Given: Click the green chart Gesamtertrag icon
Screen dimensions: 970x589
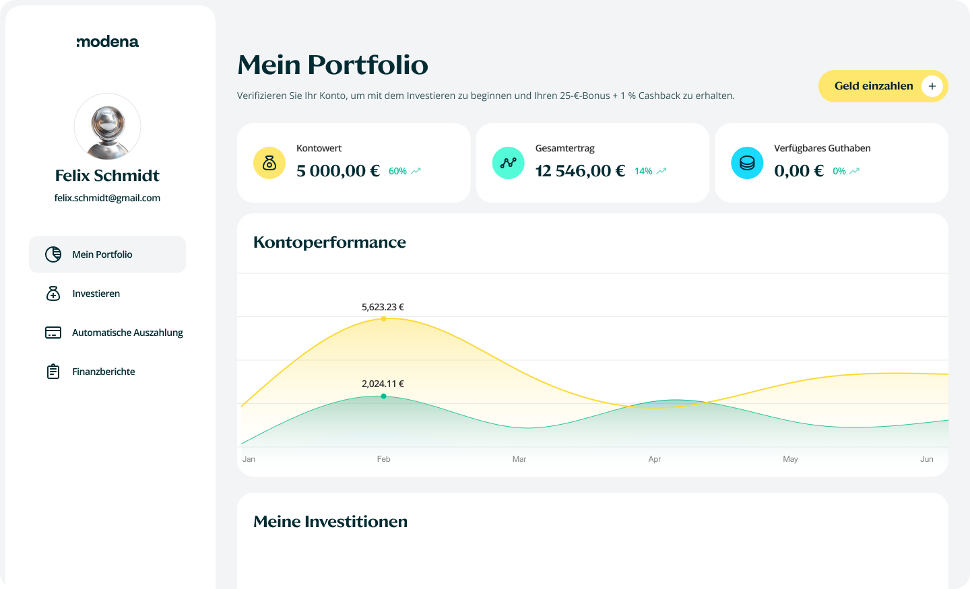Looking at the screenshot, I should [509, 163].
